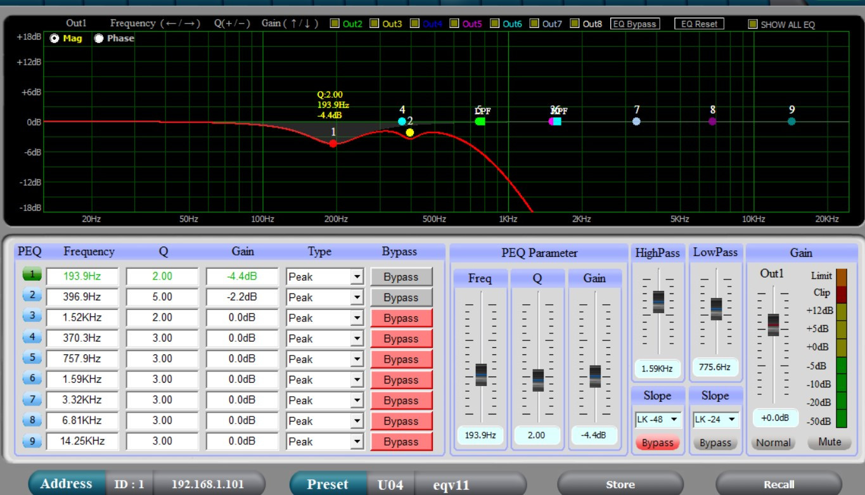Image resolution: width=865 pixels, height=495 pixels.
Task: Click EQ point 9 on frequency graph
Action: pyautogui.click(x=791, y=121)
